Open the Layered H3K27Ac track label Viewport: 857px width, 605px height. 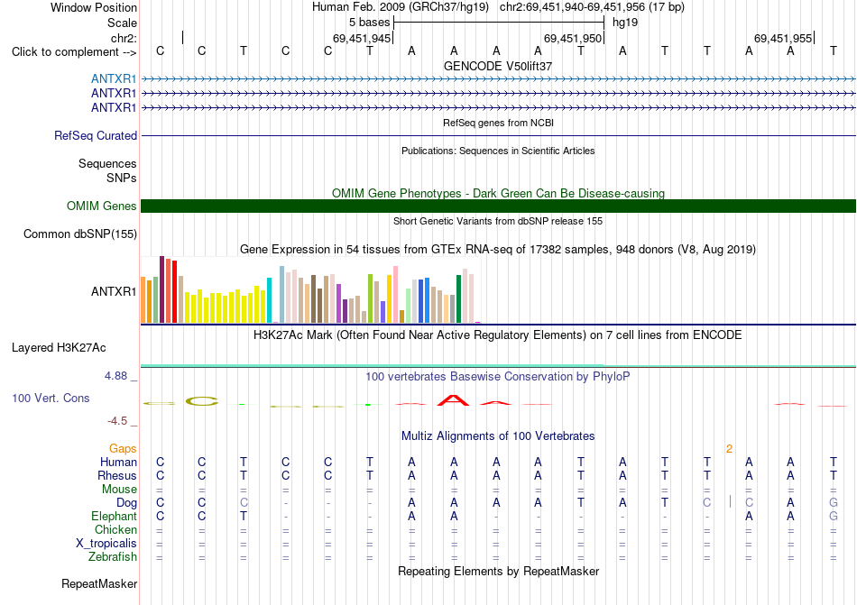point(59,348)
